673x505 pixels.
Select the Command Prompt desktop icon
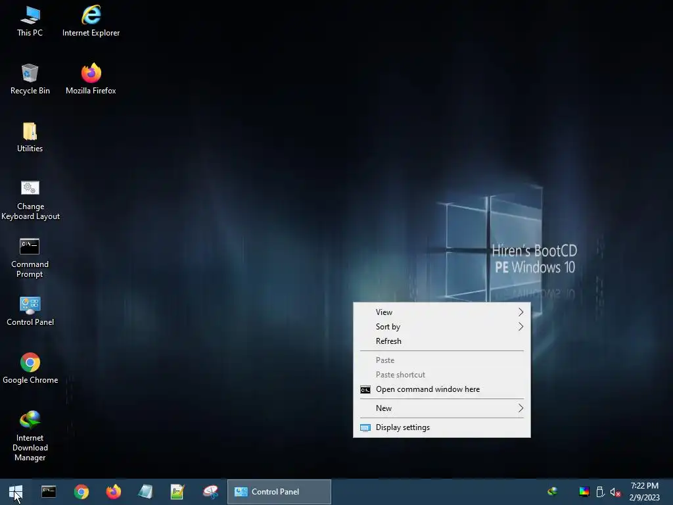coord(30,258)
